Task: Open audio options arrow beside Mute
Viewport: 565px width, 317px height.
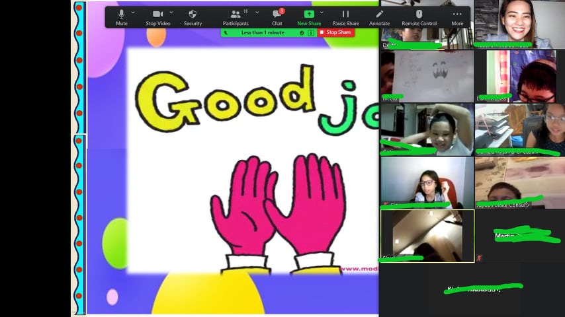Action: coord(134,13)
